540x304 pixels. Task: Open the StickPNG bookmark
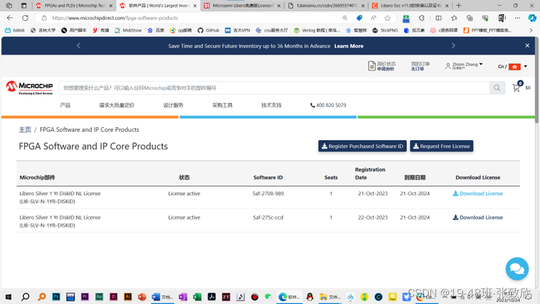pos(385,30)
